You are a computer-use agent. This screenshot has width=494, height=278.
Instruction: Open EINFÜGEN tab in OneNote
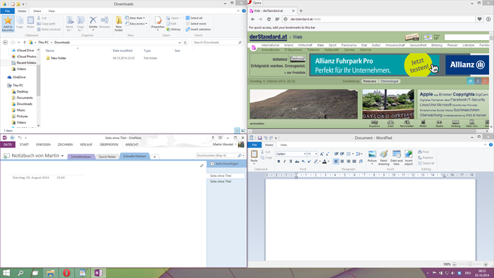tap(44, 145)
